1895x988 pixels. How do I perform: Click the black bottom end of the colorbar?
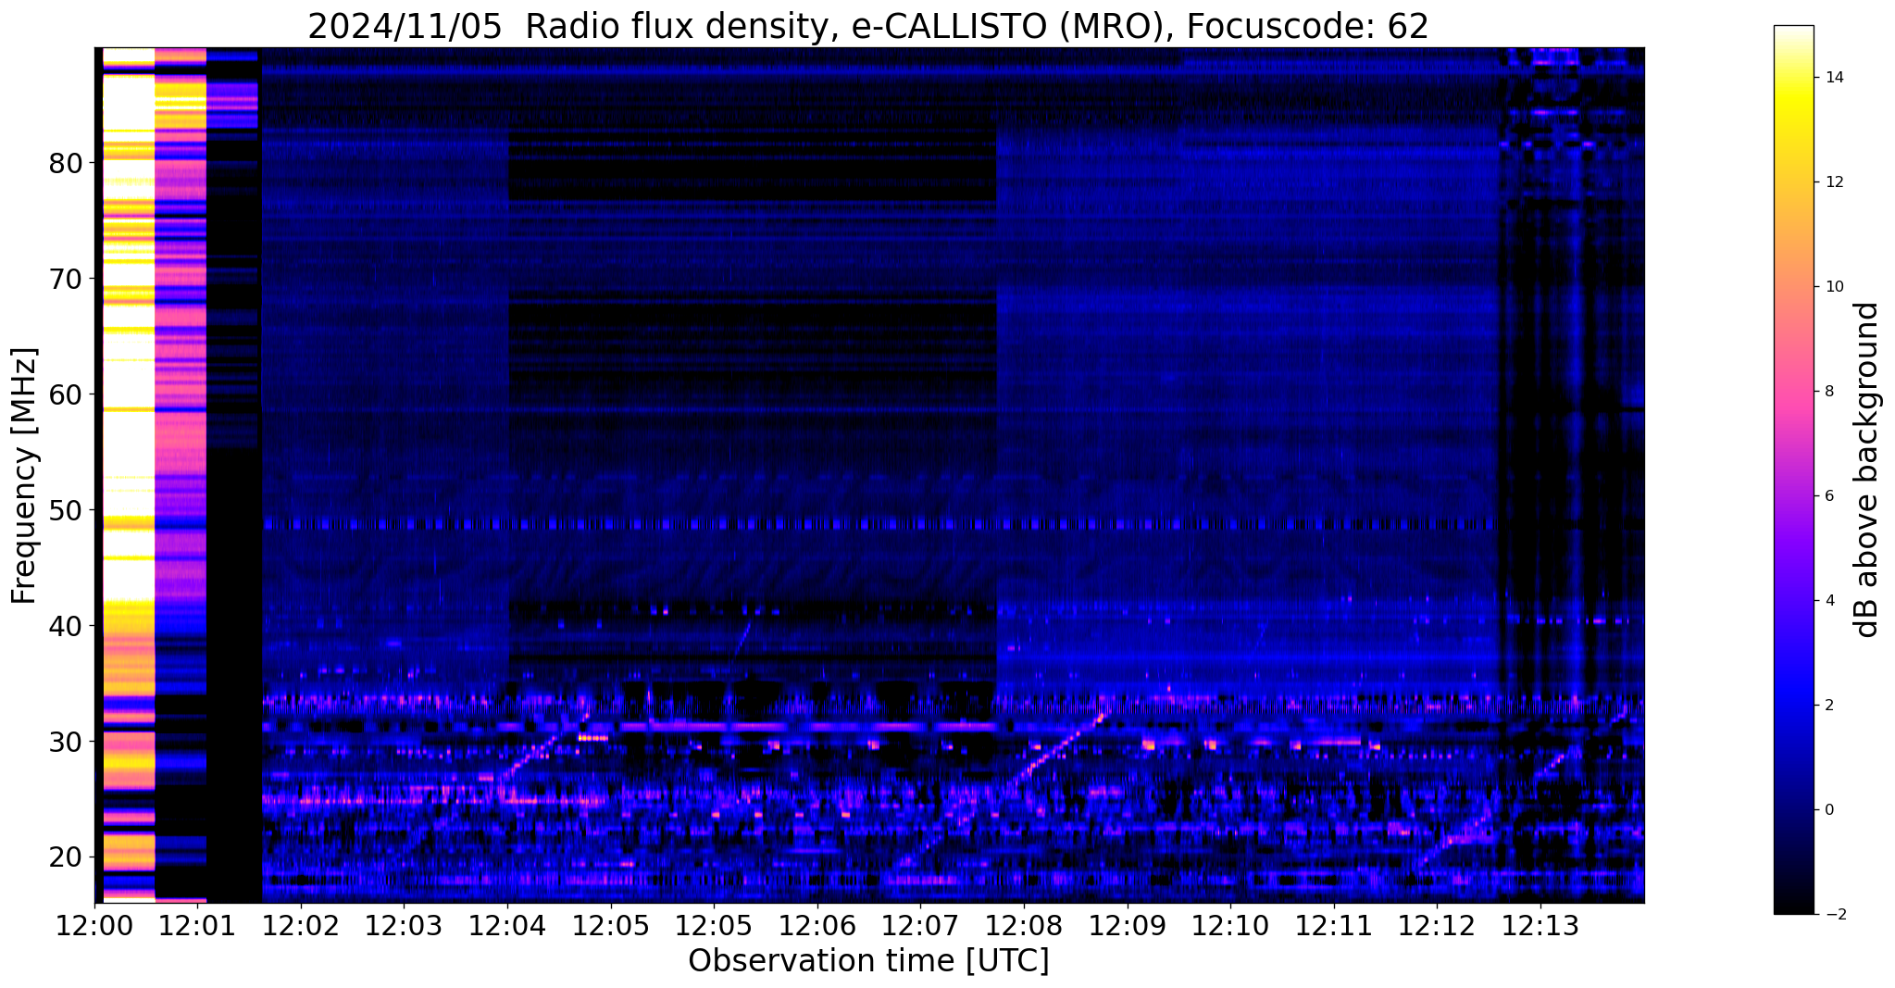(1793, 907)
